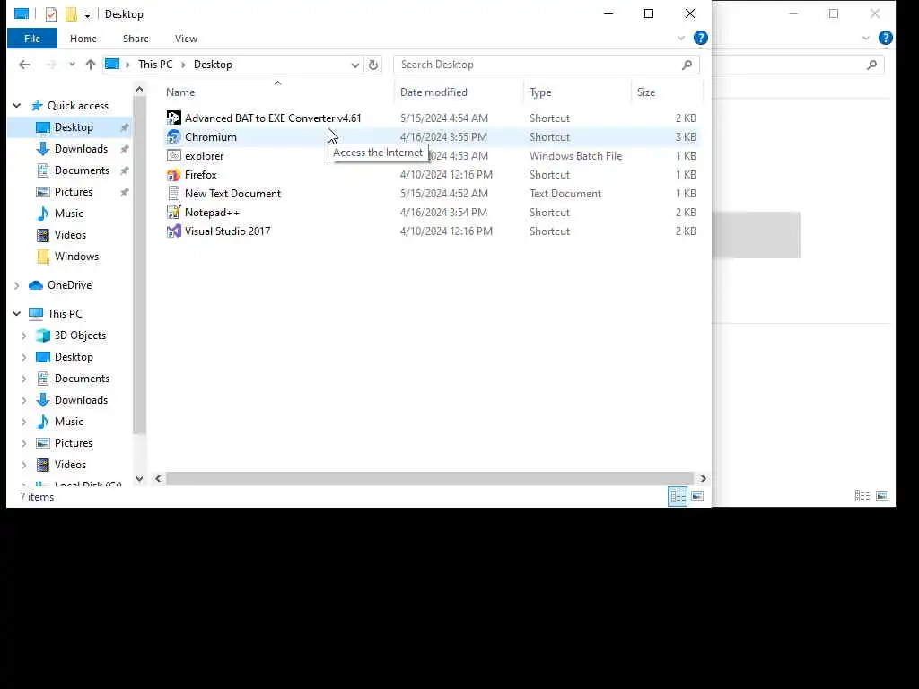Click the horizontal scrollbar in file list
This screenshot has height=689, width=919.
430,479
